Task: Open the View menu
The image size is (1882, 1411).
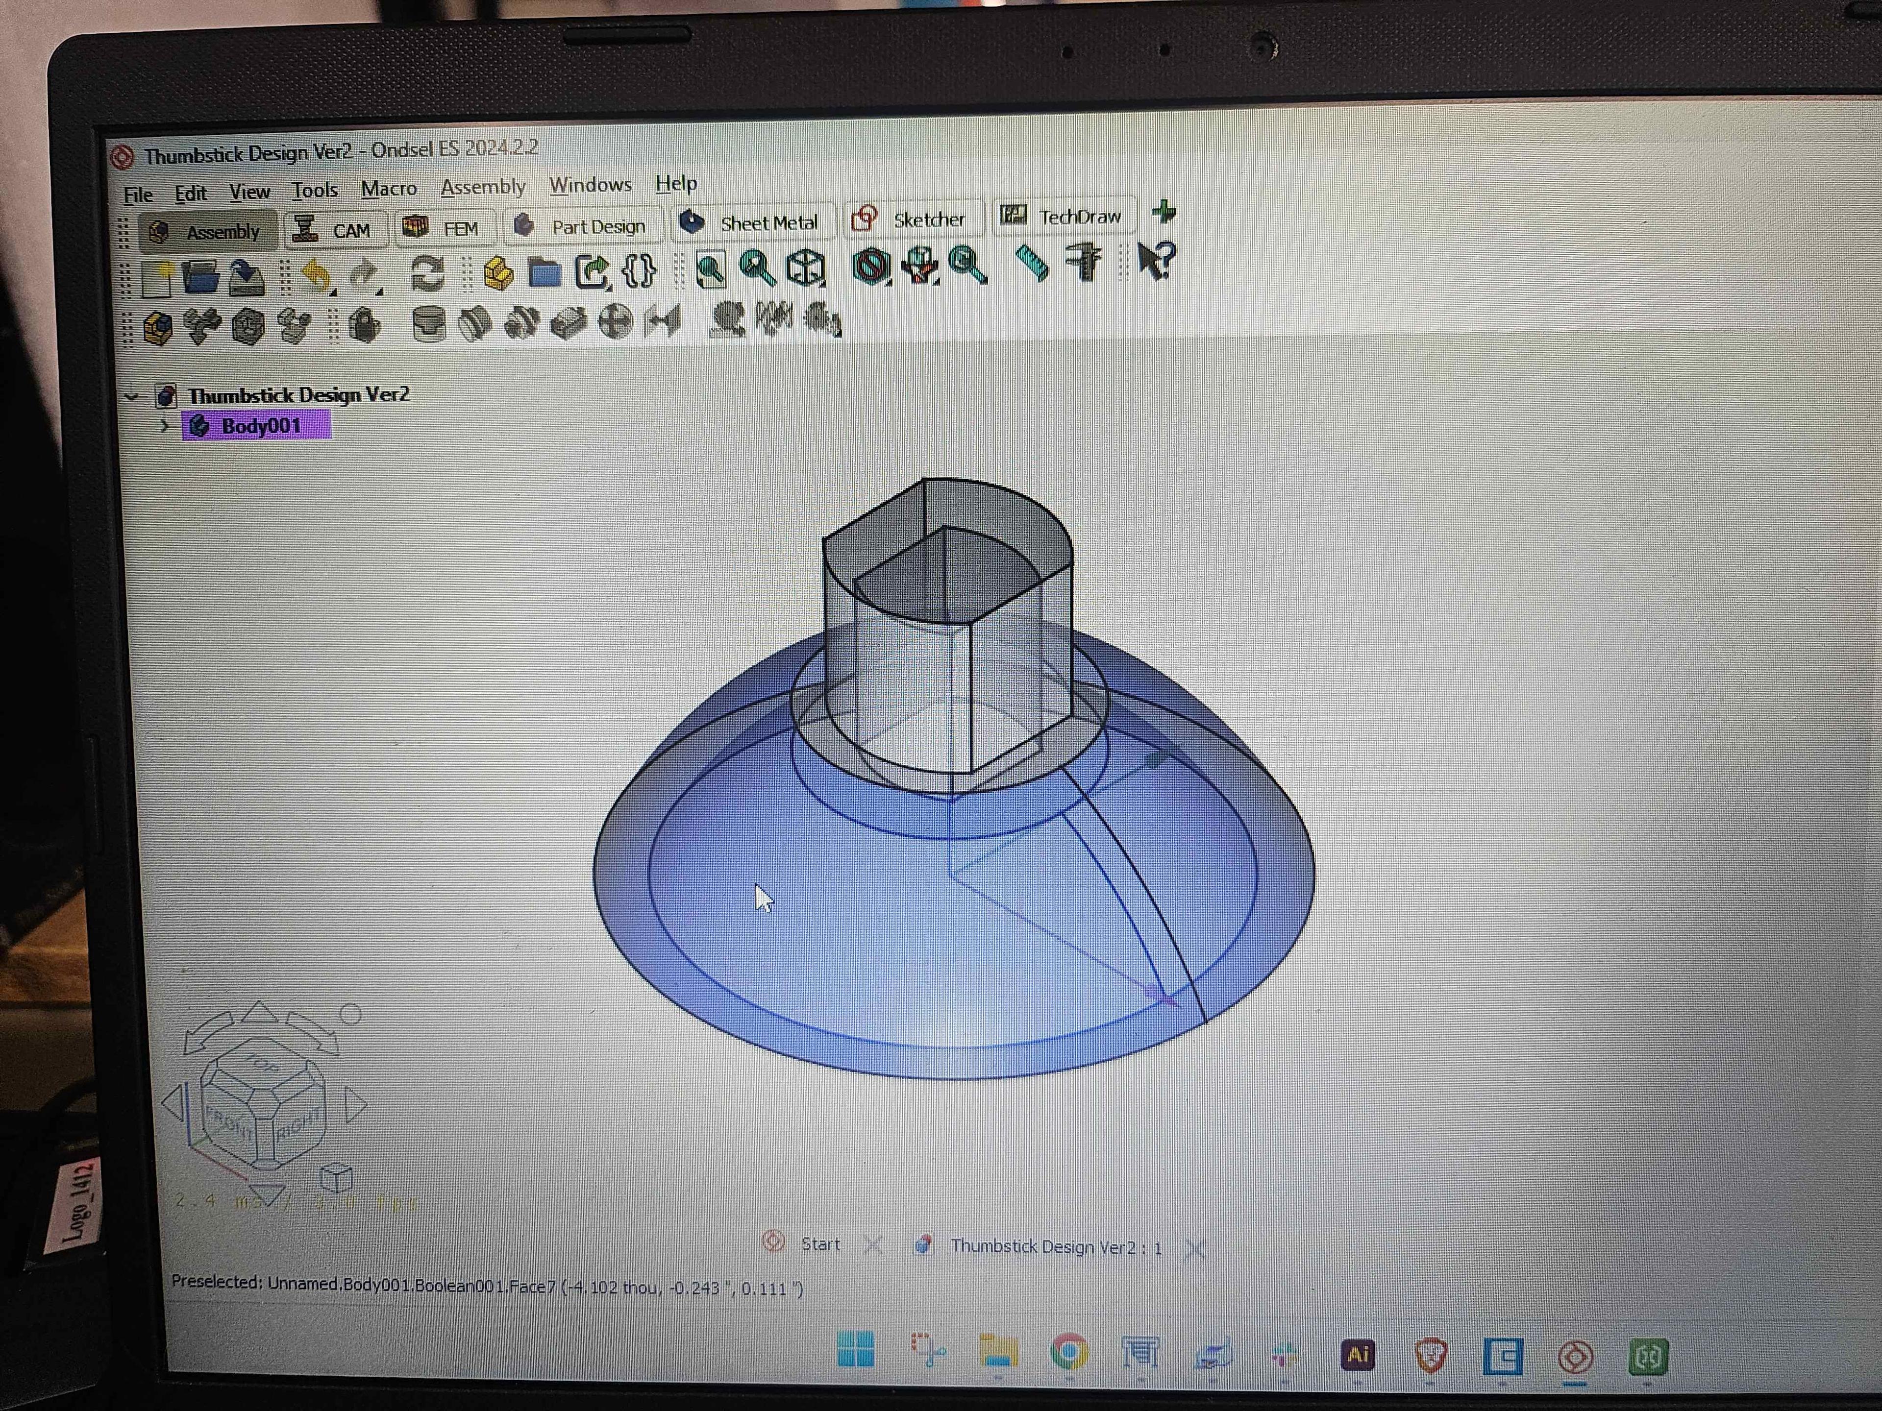Action: [x=249, y=192]
